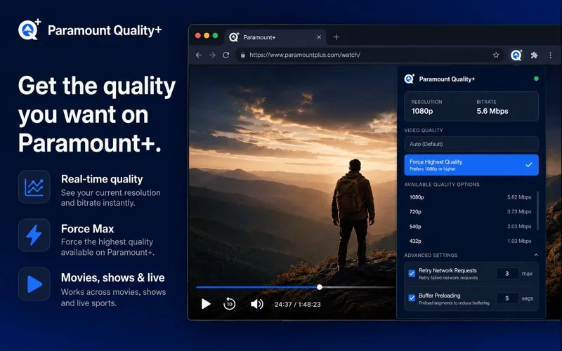Screen dimensions: 562x351
Task: Open a new browser tab
Action: tap(336, 37)
